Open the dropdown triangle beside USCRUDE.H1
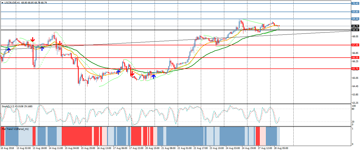Screen dimensions: 361x151 tap(2, 3)
